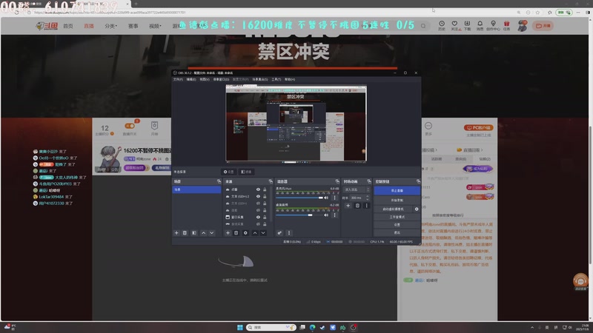
Task: Move source up arrow in Sources panel
Action: point(255,233)
